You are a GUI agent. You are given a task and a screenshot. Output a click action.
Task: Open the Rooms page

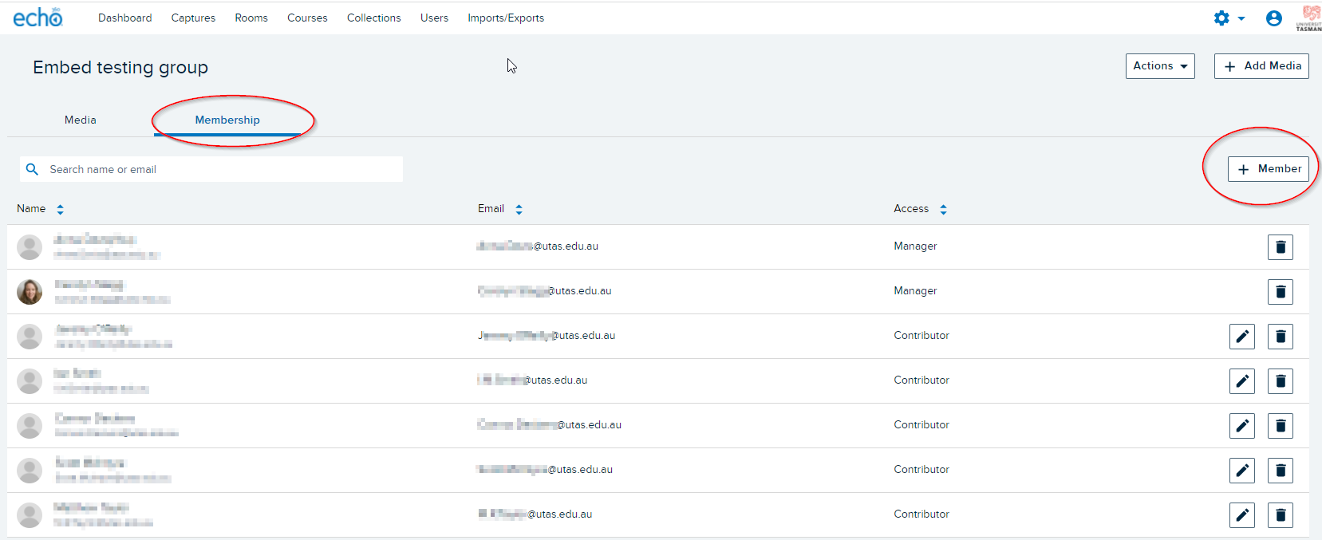click(x=251, y=18)
